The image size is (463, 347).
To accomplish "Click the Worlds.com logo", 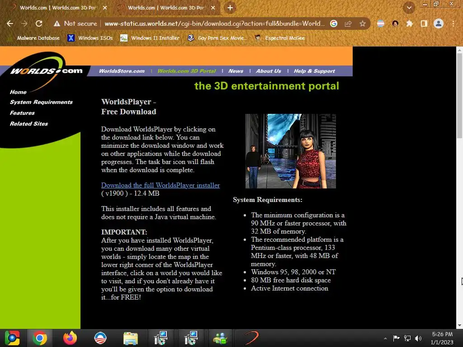I will click(x=47, y=71).
